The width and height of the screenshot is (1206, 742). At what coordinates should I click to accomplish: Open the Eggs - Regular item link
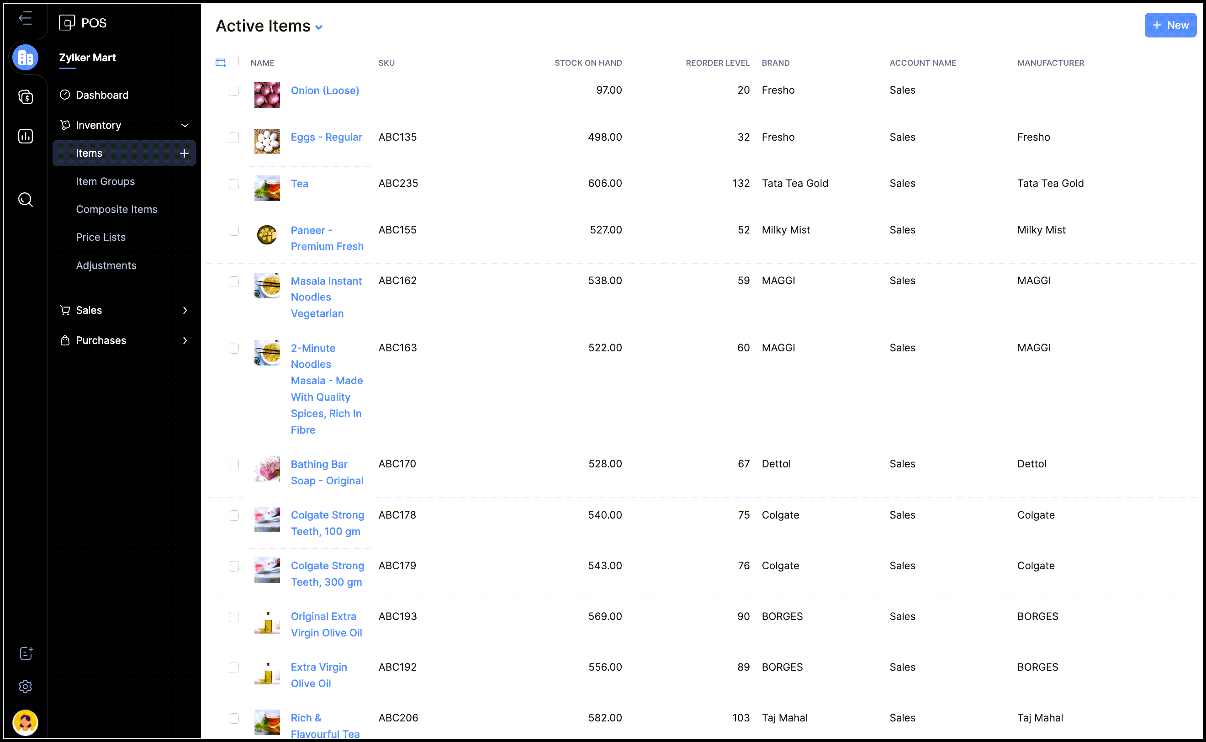[326, 137]
